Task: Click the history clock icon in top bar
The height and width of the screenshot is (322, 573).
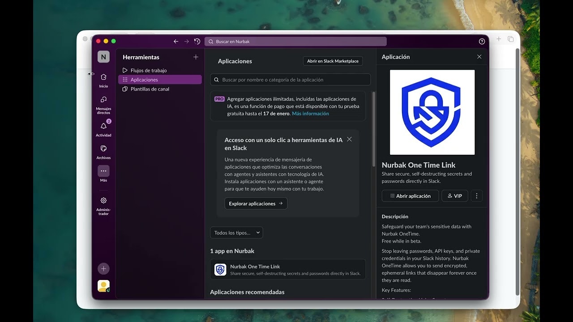Action: click(197, 42)
